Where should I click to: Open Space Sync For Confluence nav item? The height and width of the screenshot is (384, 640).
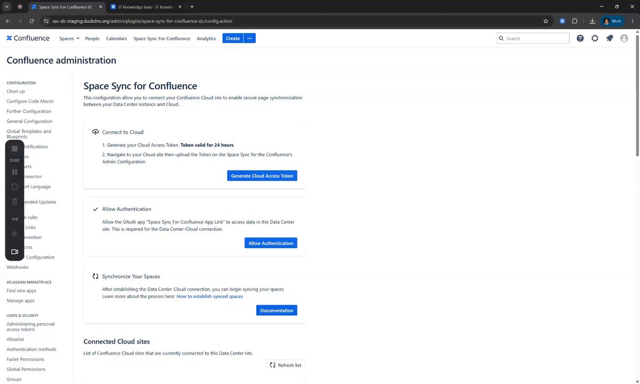click(162, 38)
